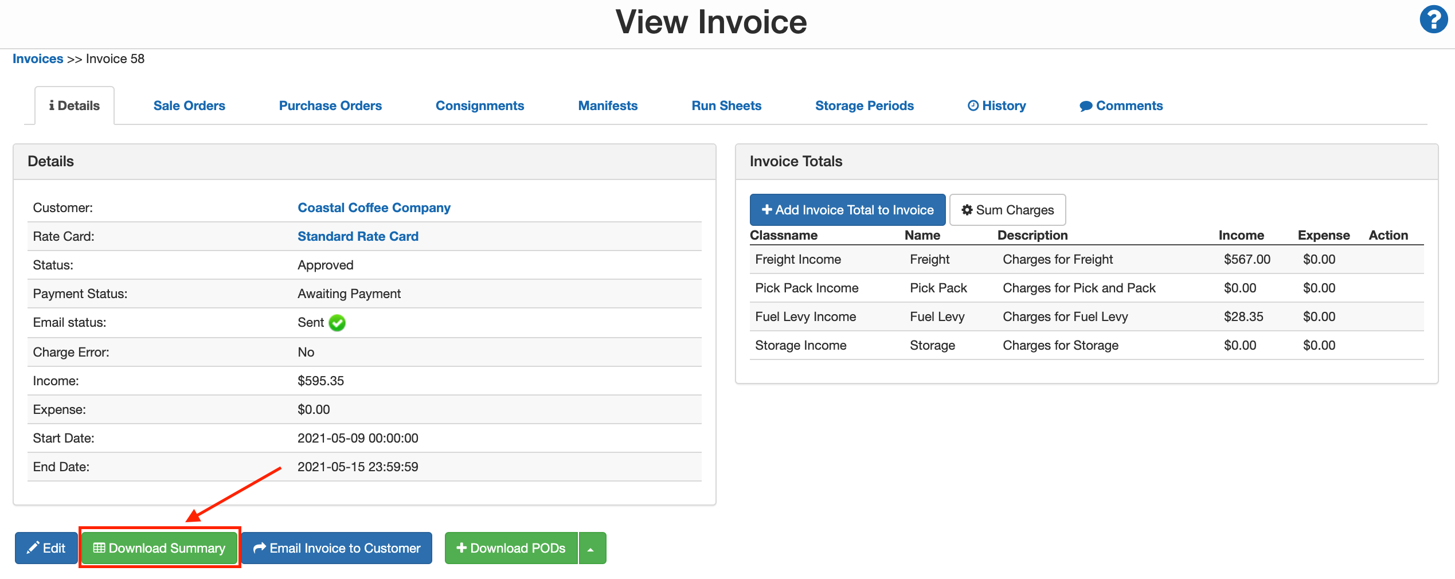Select the Consignments tab
The height and width of the screenshot is (579, 1455).
click(480, 105)
